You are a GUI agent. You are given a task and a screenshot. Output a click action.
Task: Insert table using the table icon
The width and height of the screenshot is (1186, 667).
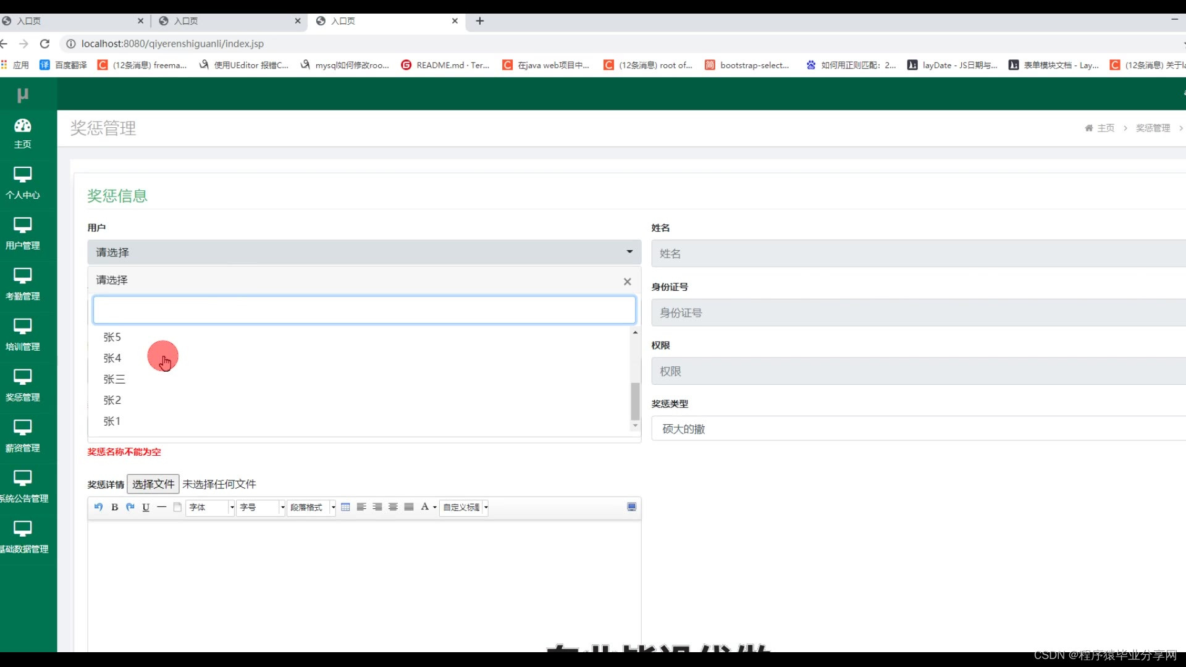tap(345, 507)
